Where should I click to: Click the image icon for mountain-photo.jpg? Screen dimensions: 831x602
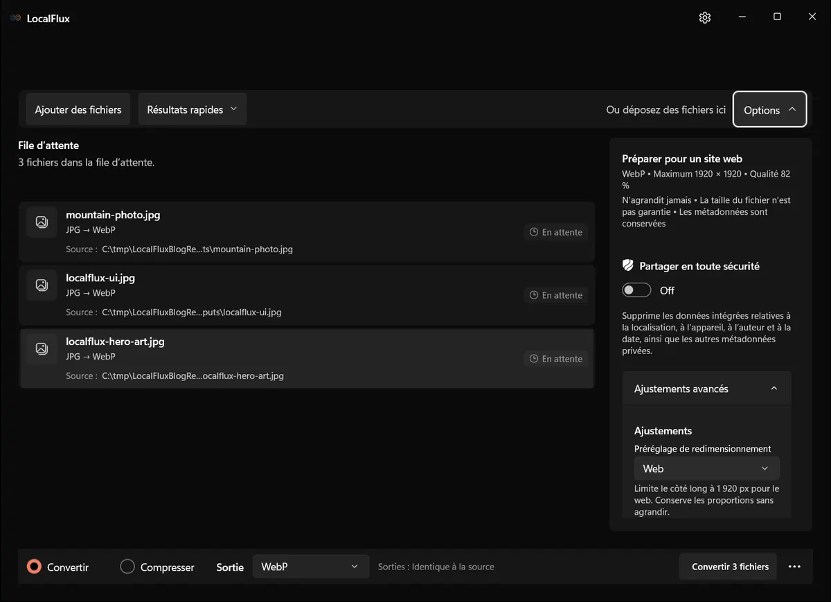(x=42, y=222)
